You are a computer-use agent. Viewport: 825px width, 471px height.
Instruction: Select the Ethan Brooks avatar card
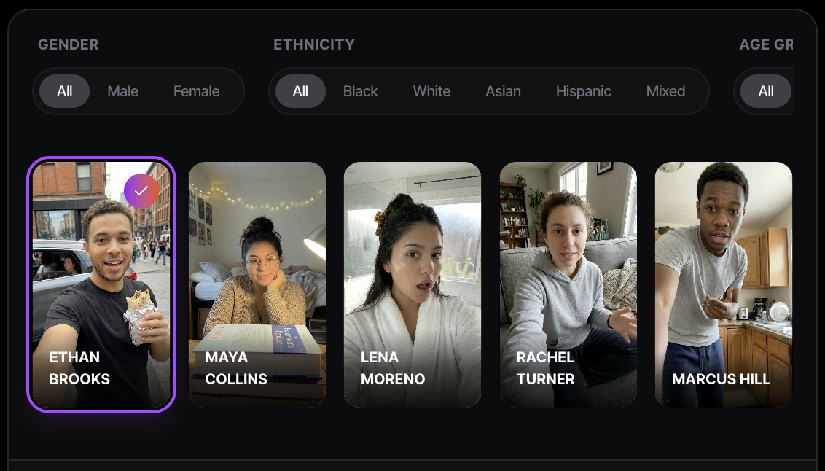tap(101, 284)
